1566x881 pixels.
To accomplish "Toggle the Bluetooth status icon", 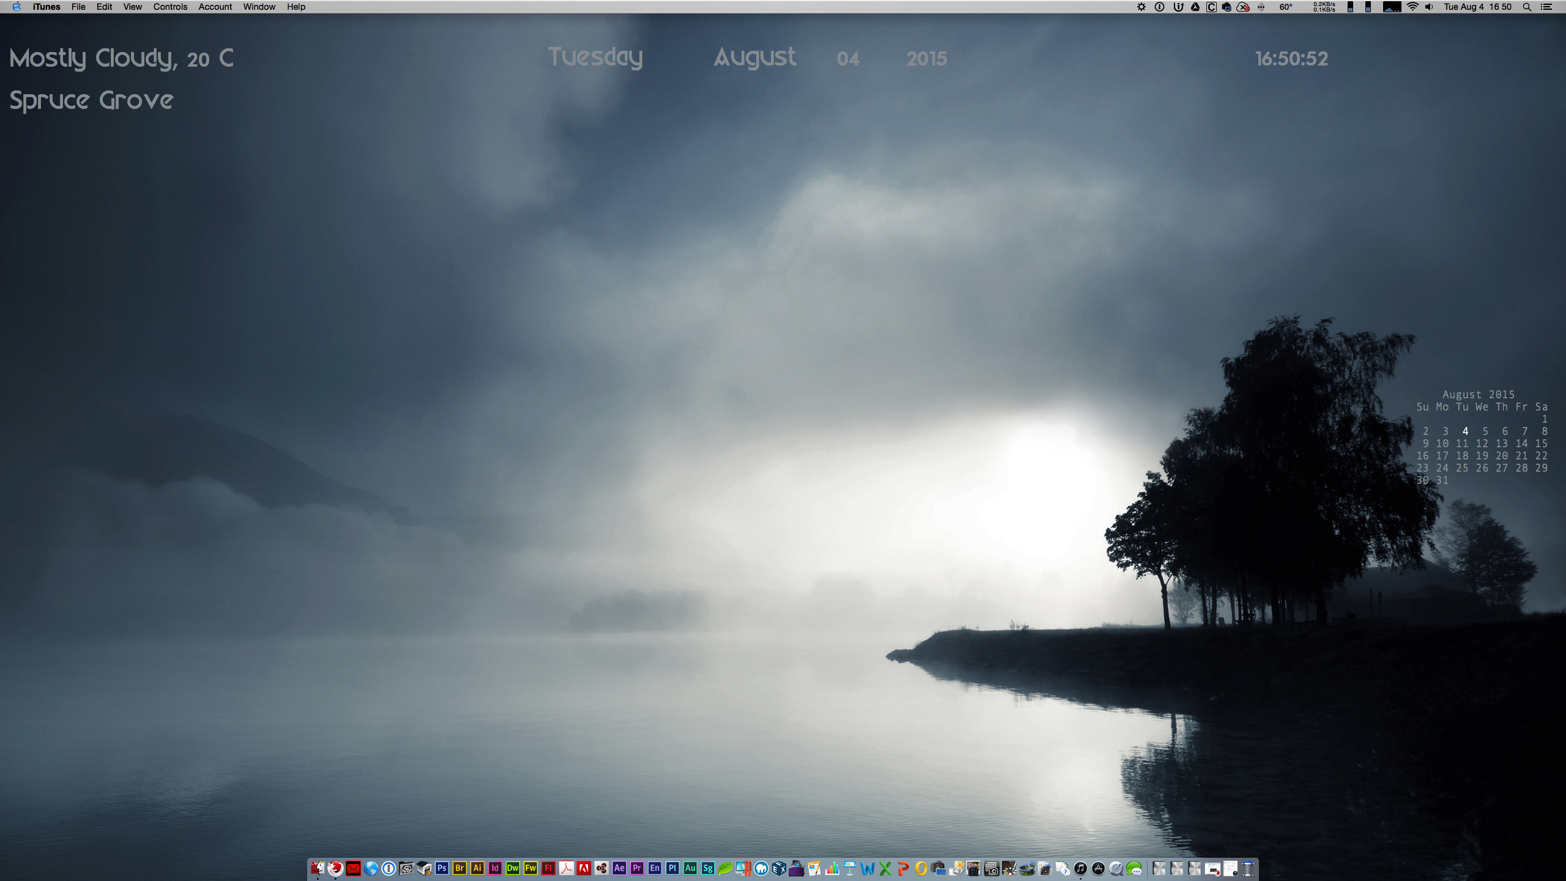I will point(1261,7).
